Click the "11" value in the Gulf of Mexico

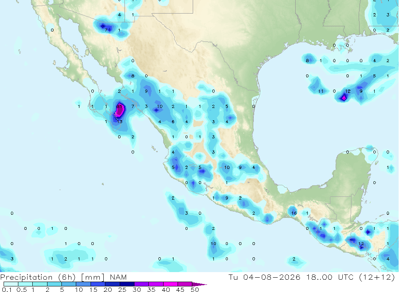click(x=321, y=91)
